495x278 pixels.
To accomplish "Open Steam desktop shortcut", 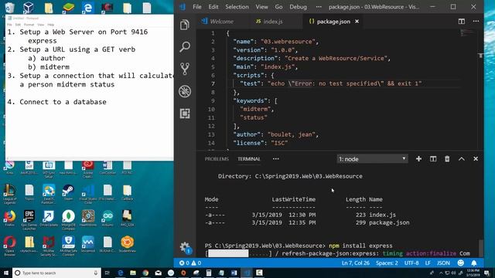I will [68, 192].
